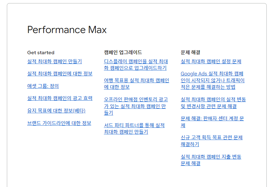Select 문제 해결: 판매자 센터 계정 문제
This screenshot has width=272, height=187.
click(x=212, y=122)
